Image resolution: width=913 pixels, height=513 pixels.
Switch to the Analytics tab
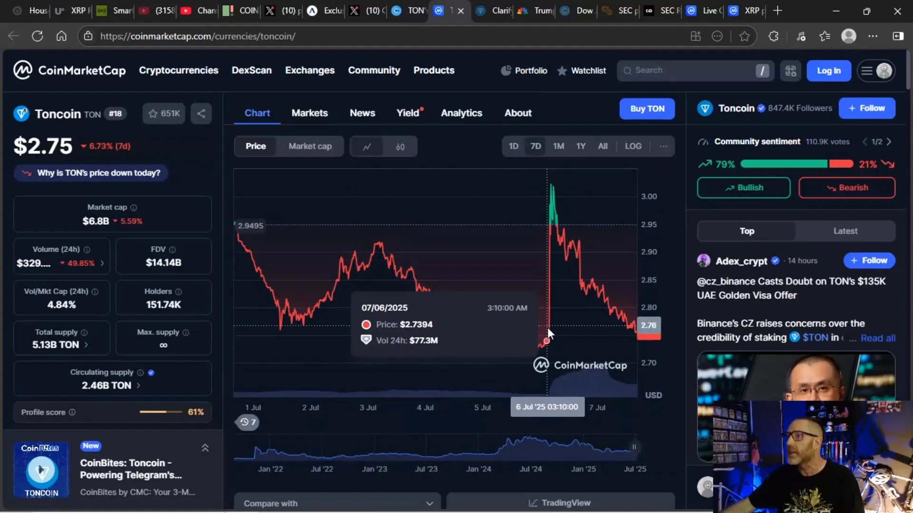tap(461, 113)
